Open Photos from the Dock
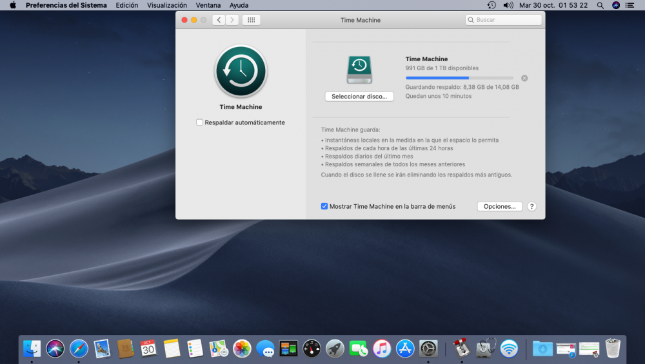The height and width of the screenshot is (364, 645). tap(242, 349)
